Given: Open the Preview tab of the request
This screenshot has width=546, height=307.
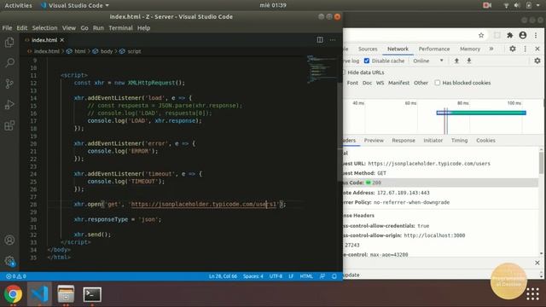Looking at the screenshot, I should [374, 140].
